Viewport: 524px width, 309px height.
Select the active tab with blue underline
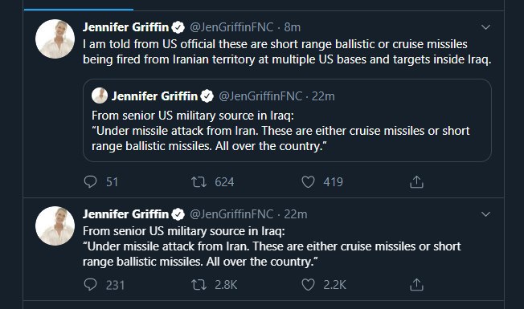[x=79, y=6]
